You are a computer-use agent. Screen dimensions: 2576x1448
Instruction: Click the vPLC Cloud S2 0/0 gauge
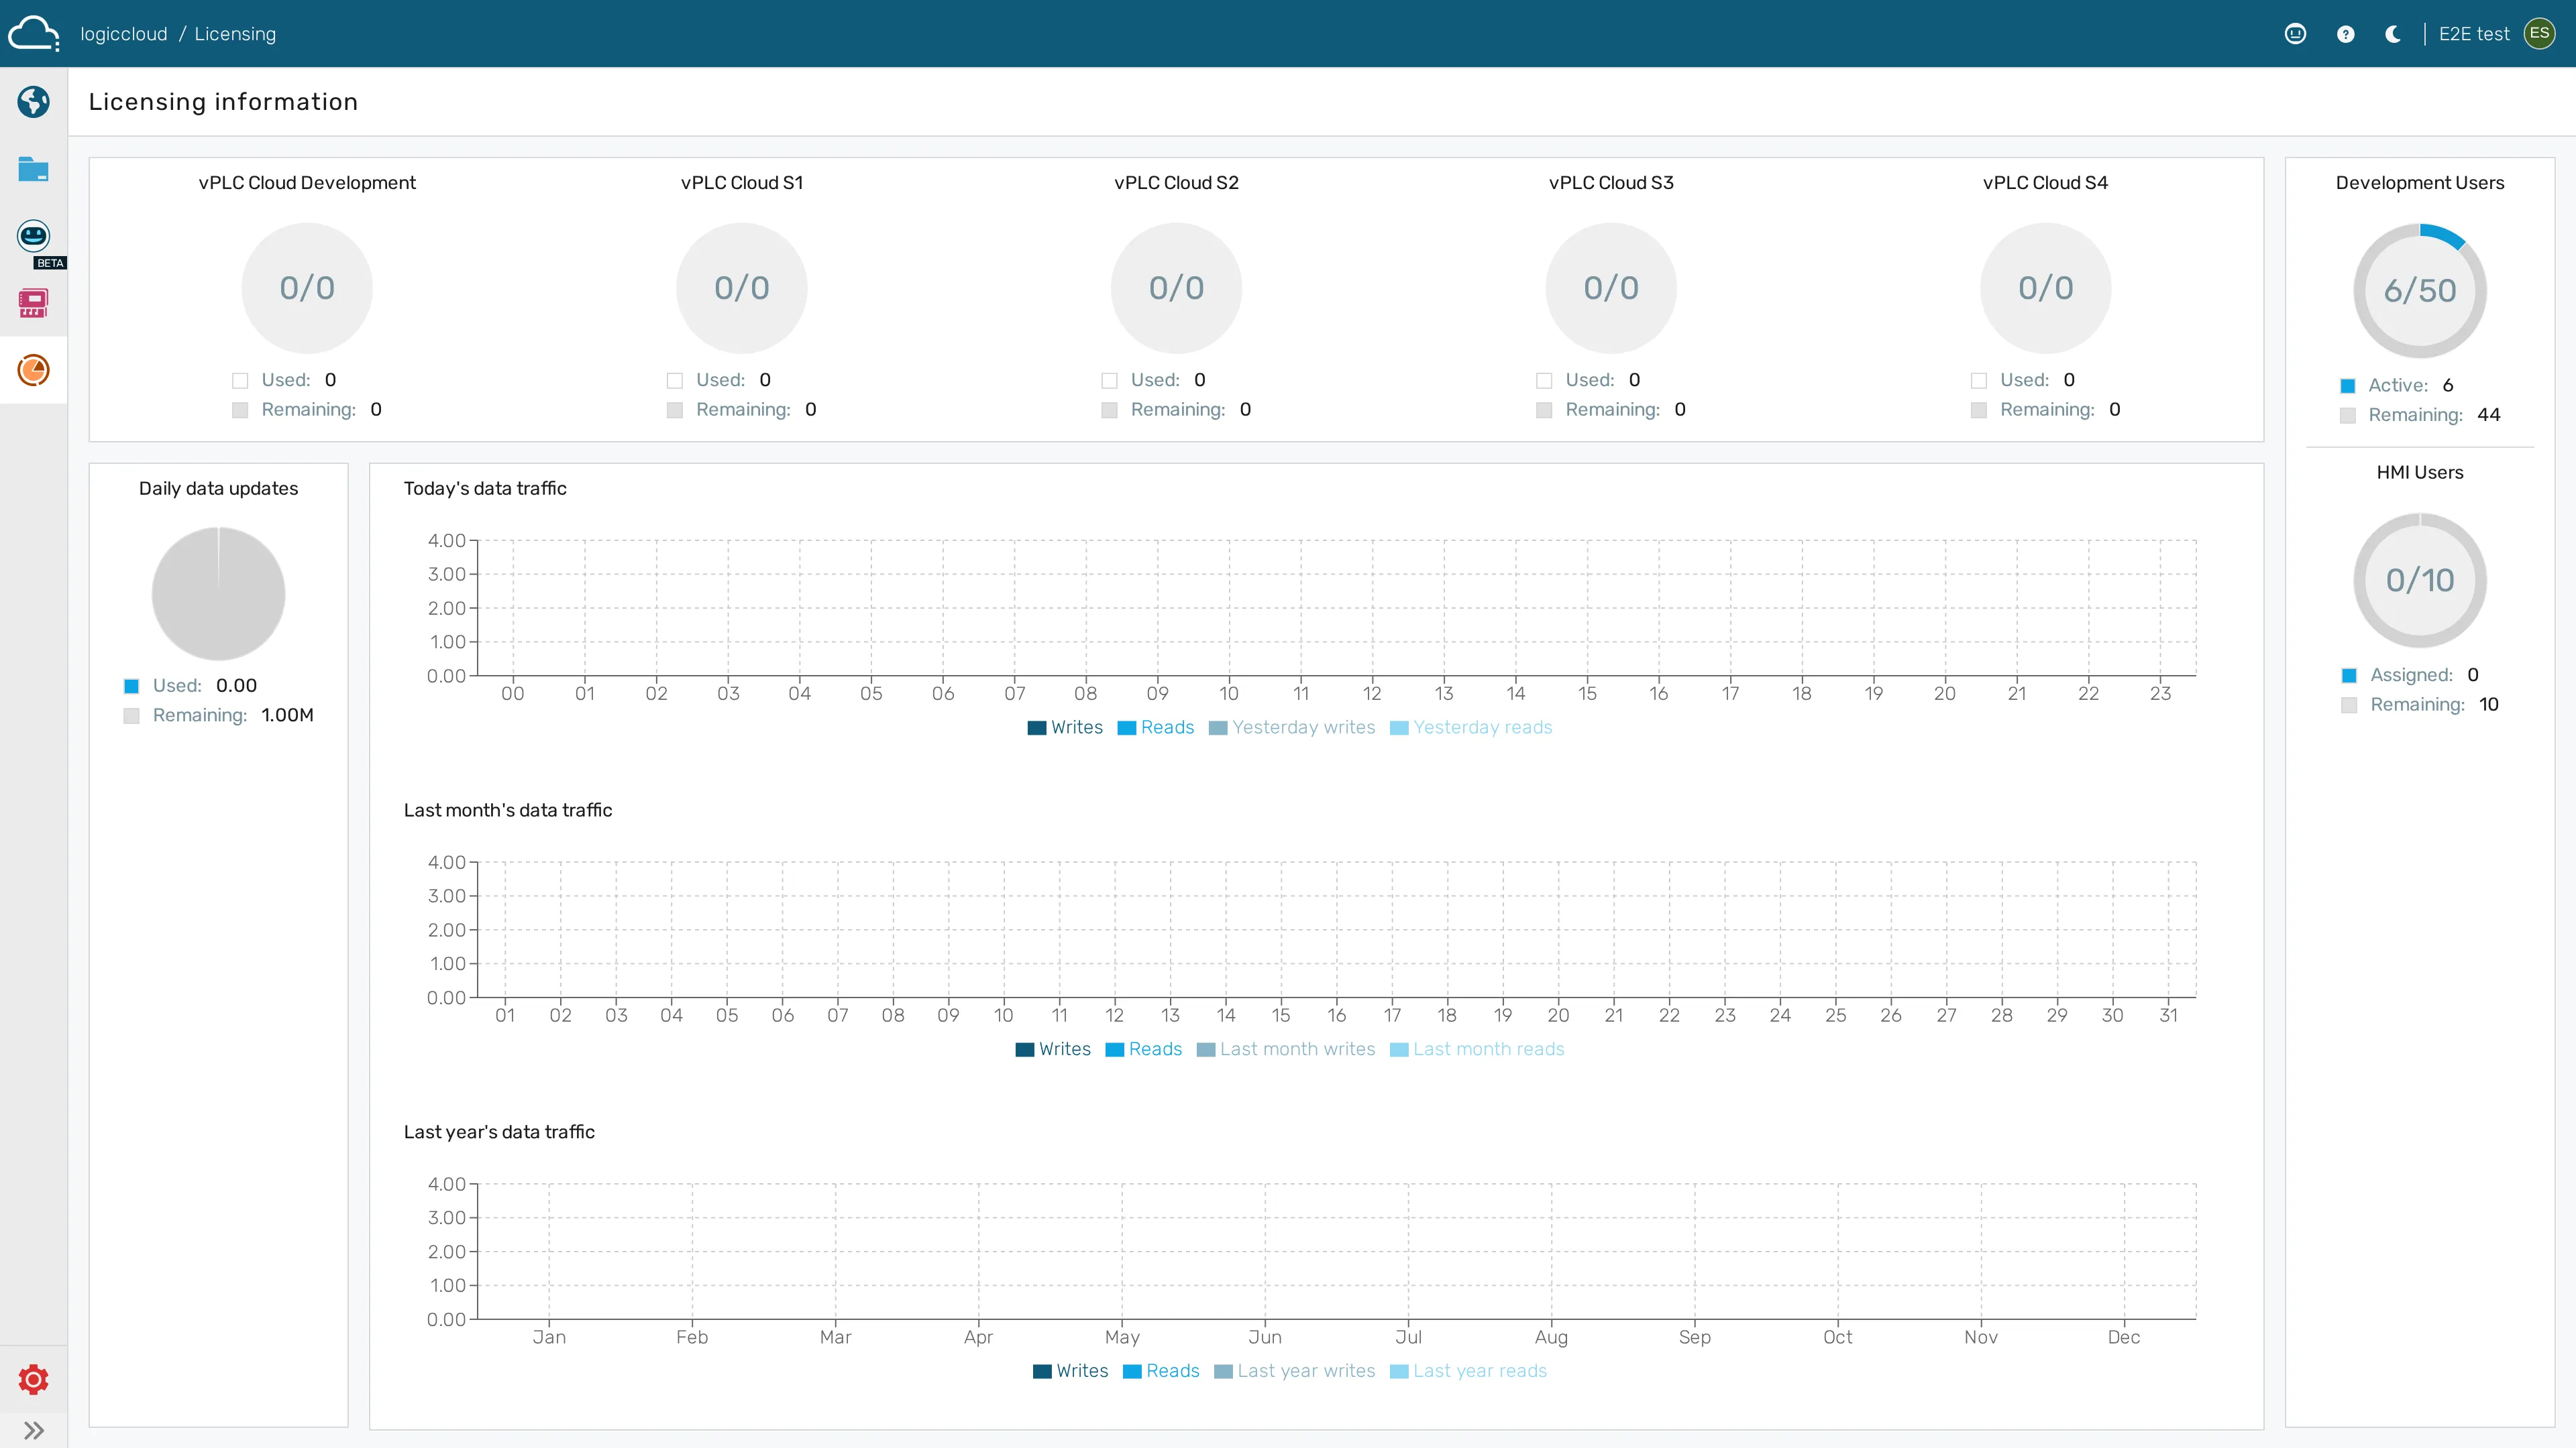click(1177, 288)
